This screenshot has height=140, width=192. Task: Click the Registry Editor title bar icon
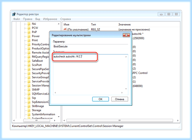(14, 14)
